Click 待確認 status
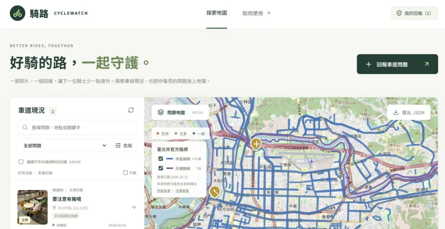Image resolution: width=445 pixels, height=229 pixels. [x=59, y=225]
